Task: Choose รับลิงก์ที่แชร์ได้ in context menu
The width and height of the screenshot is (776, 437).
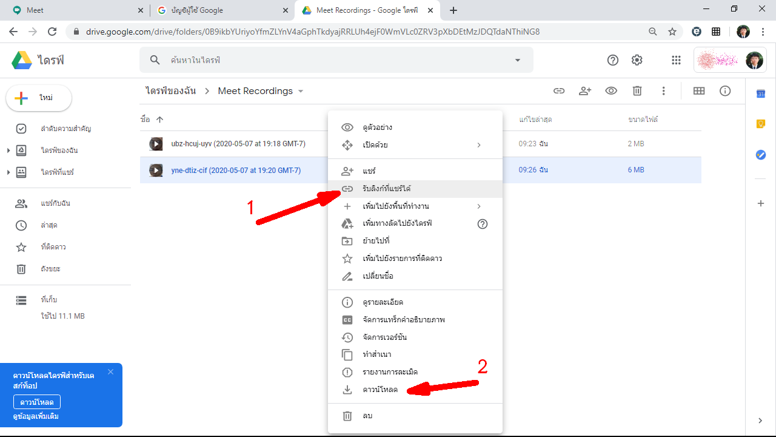Action: pyautogui.click(x=387, y=189)
